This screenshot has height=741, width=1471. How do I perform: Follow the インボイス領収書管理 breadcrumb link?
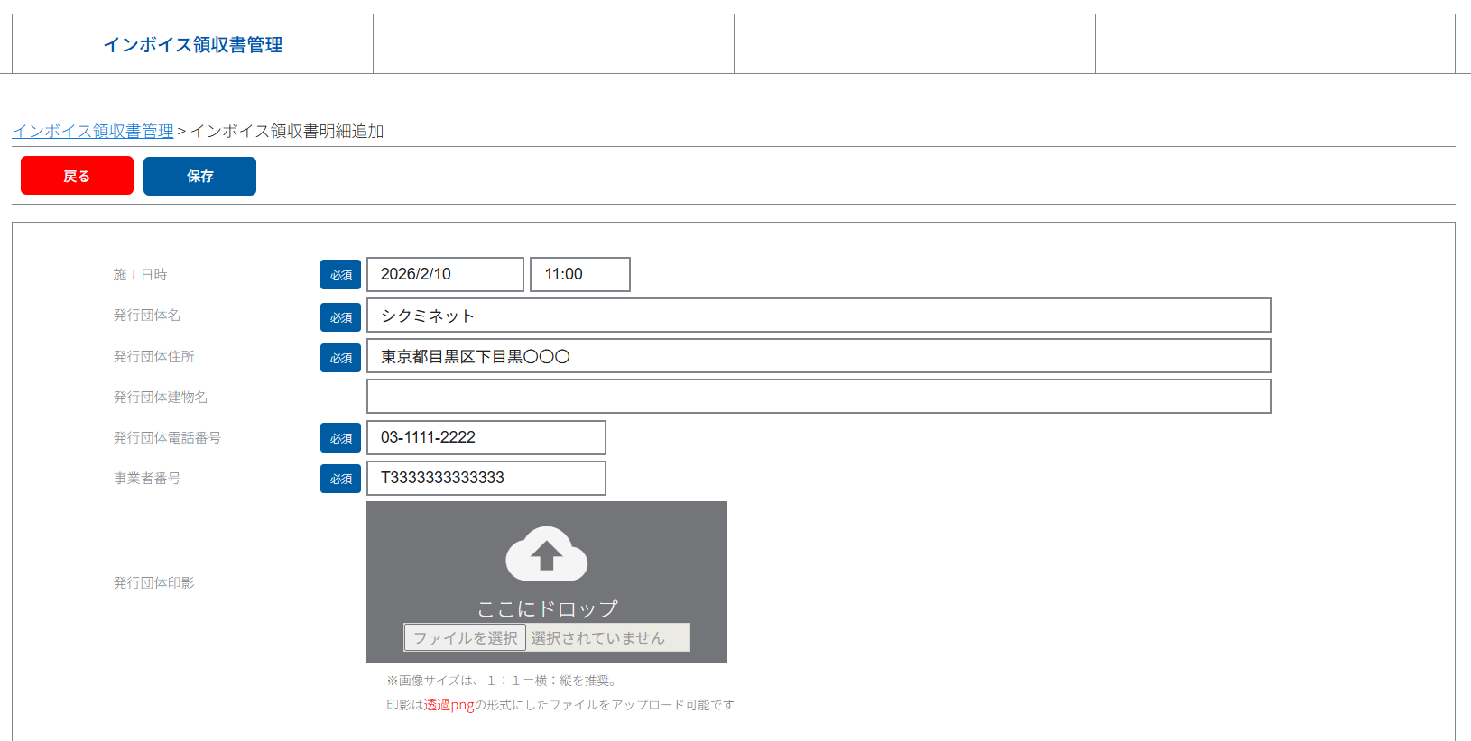(93, 132)
